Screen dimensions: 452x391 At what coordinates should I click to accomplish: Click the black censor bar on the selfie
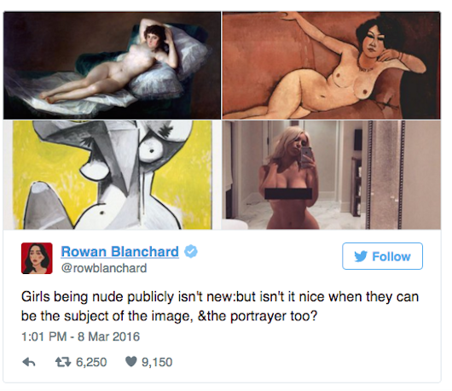pos(288,194)
